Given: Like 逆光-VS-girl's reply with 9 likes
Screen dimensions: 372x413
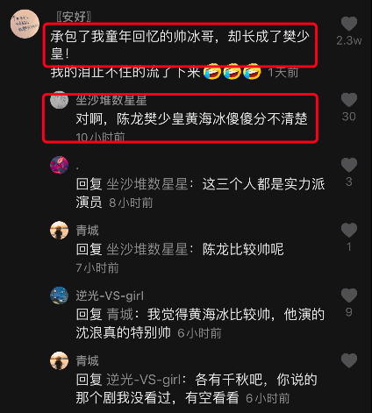Looking at the screenshot, I should tap(349, 296).
